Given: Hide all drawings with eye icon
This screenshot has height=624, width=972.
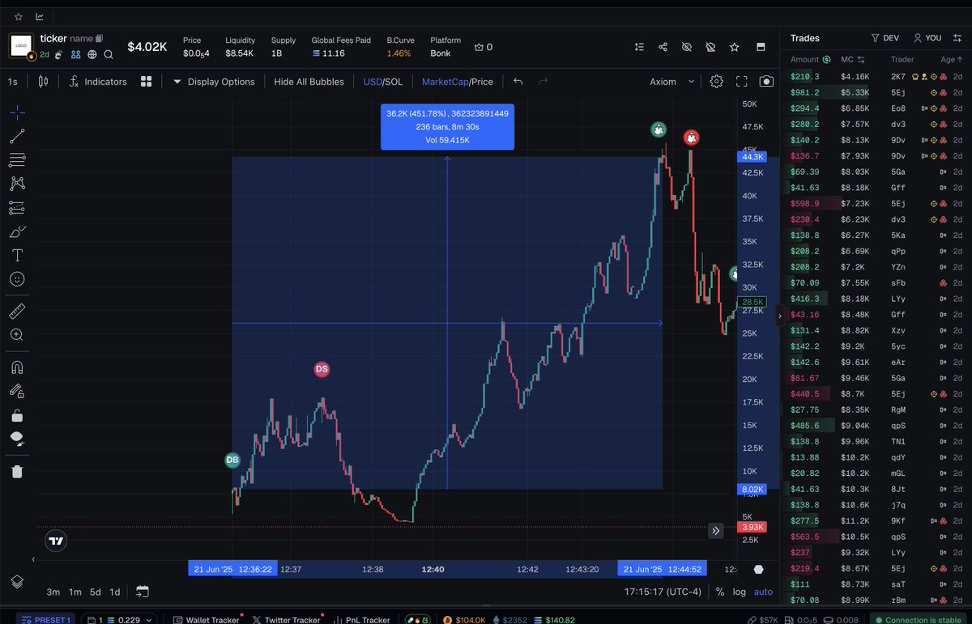Looking at the screenshot, I should click(x=17, y=439).
